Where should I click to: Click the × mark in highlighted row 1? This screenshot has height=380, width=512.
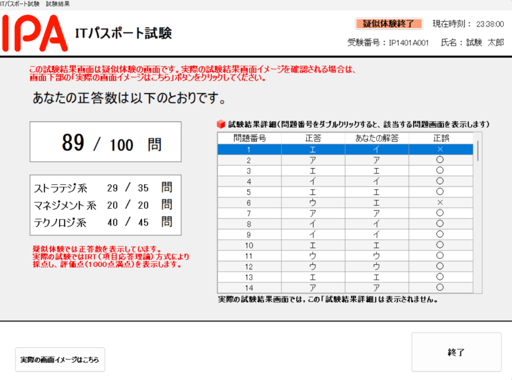(440, 149)
